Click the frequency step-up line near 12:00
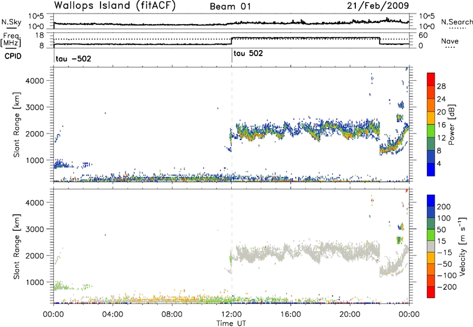This screenshot has height=327, width=473. tap(231, 41)
